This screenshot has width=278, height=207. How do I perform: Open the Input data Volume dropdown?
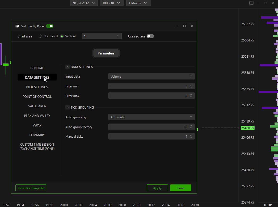tap(151, 77)
